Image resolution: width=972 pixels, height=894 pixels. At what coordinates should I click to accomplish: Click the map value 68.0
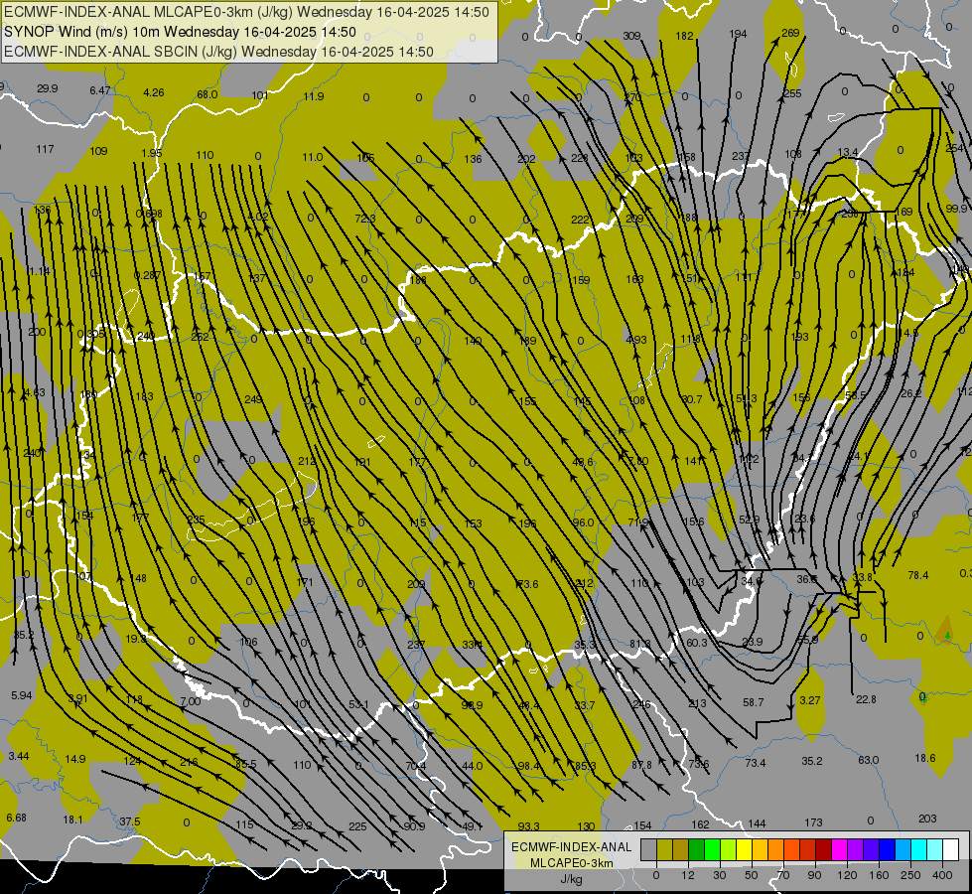click(x=208, y=94)
